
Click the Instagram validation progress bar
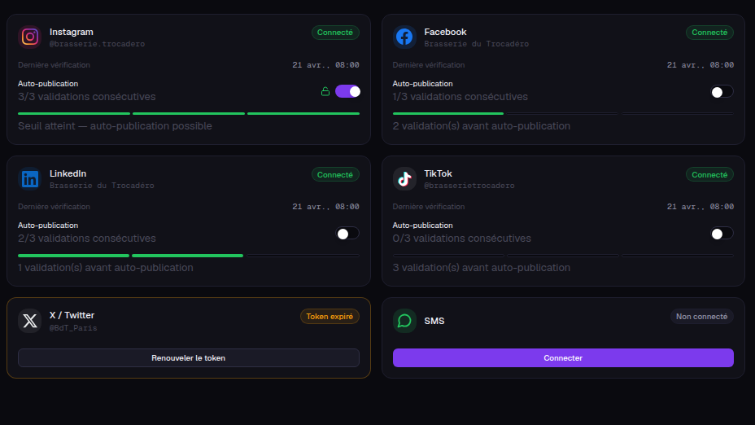189,114
